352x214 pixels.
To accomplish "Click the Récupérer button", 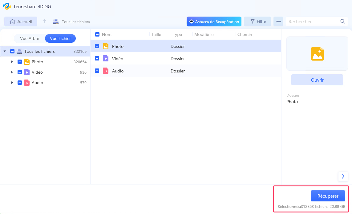I will 328,196.
